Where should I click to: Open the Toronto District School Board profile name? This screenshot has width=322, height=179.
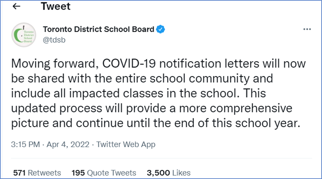pyautogui.click(x=98, y=29)
